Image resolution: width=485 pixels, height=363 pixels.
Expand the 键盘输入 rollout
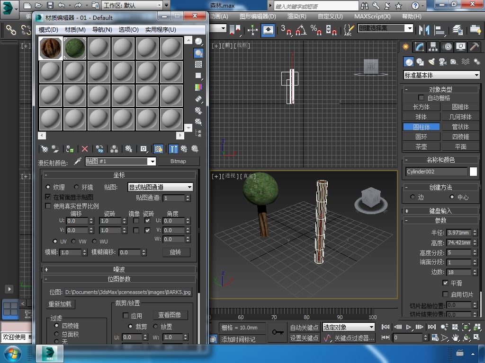pos(441,211)
